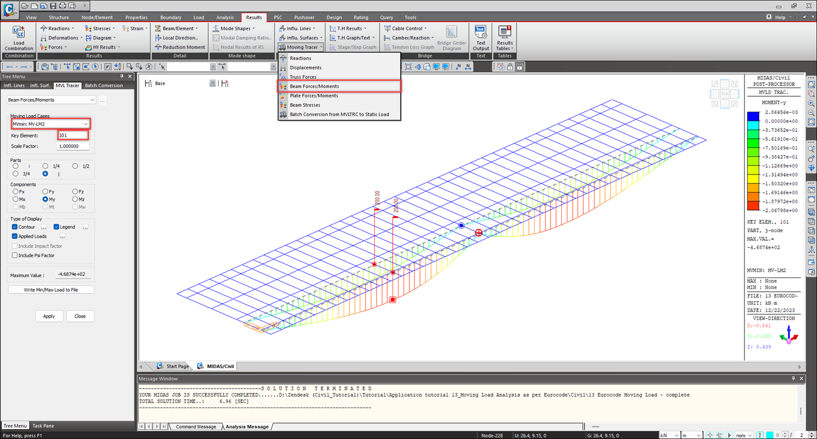
Task: Click Write Min/Max Load to File
Action: click(51, 289)
